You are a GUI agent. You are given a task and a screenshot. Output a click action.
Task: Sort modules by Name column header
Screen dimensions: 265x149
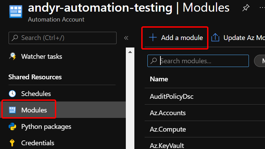[x=159, y=79]
